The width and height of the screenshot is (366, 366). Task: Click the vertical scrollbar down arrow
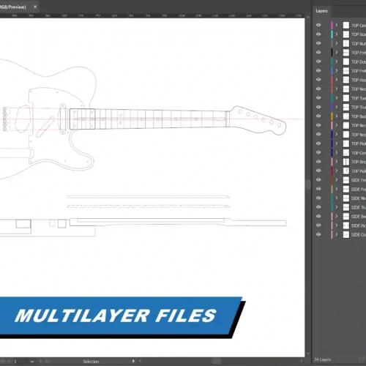pos(308,354)
